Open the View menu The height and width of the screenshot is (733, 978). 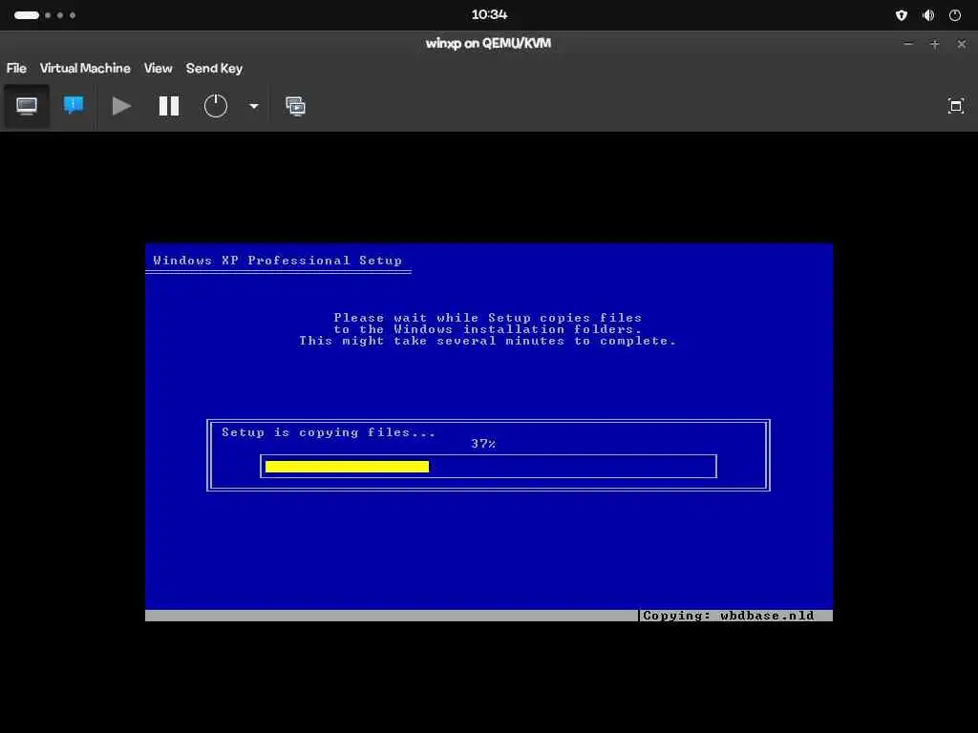pyautogui.click(x=158, y=69)
